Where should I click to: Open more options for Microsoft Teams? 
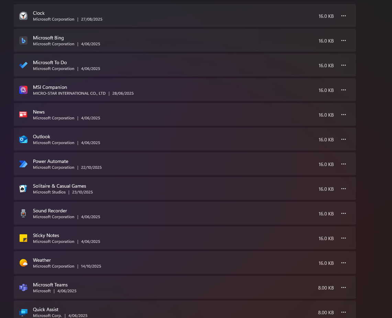tap(344, 287)
